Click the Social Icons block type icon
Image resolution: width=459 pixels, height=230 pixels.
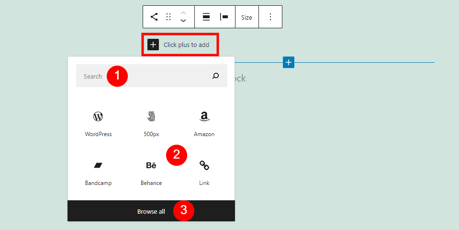[154, 17]
